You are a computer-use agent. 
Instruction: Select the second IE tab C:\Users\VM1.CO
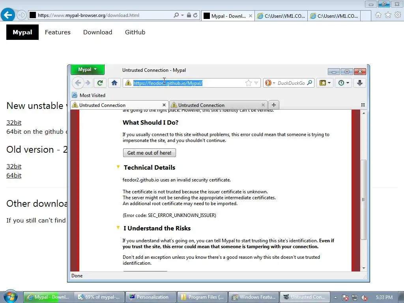[281, 16]
